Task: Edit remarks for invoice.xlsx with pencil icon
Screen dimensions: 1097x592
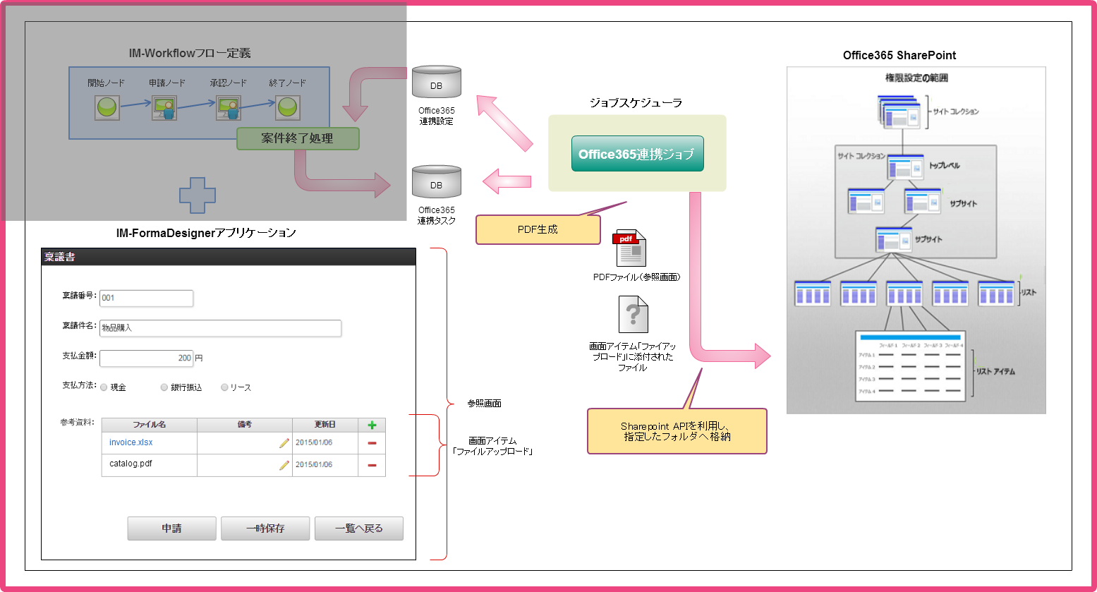Action: 283,442
